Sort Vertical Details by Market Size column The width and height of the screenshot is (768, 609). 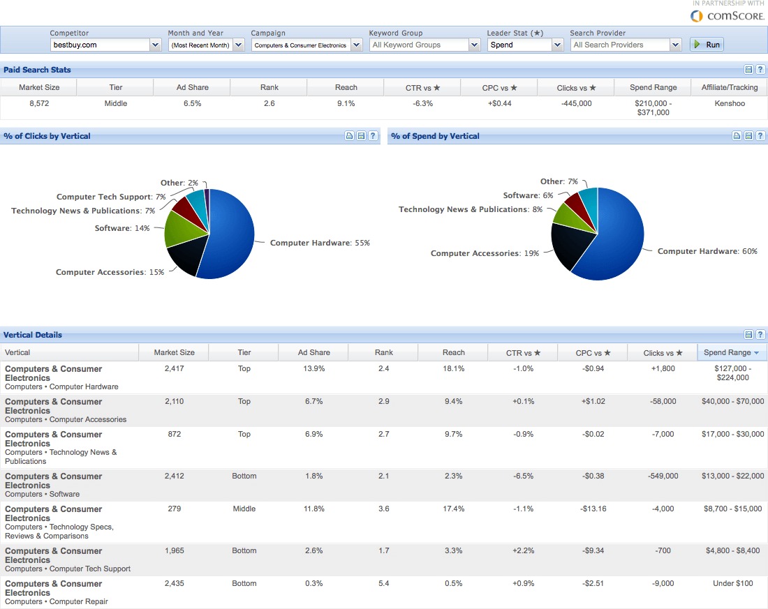point(174,352)
